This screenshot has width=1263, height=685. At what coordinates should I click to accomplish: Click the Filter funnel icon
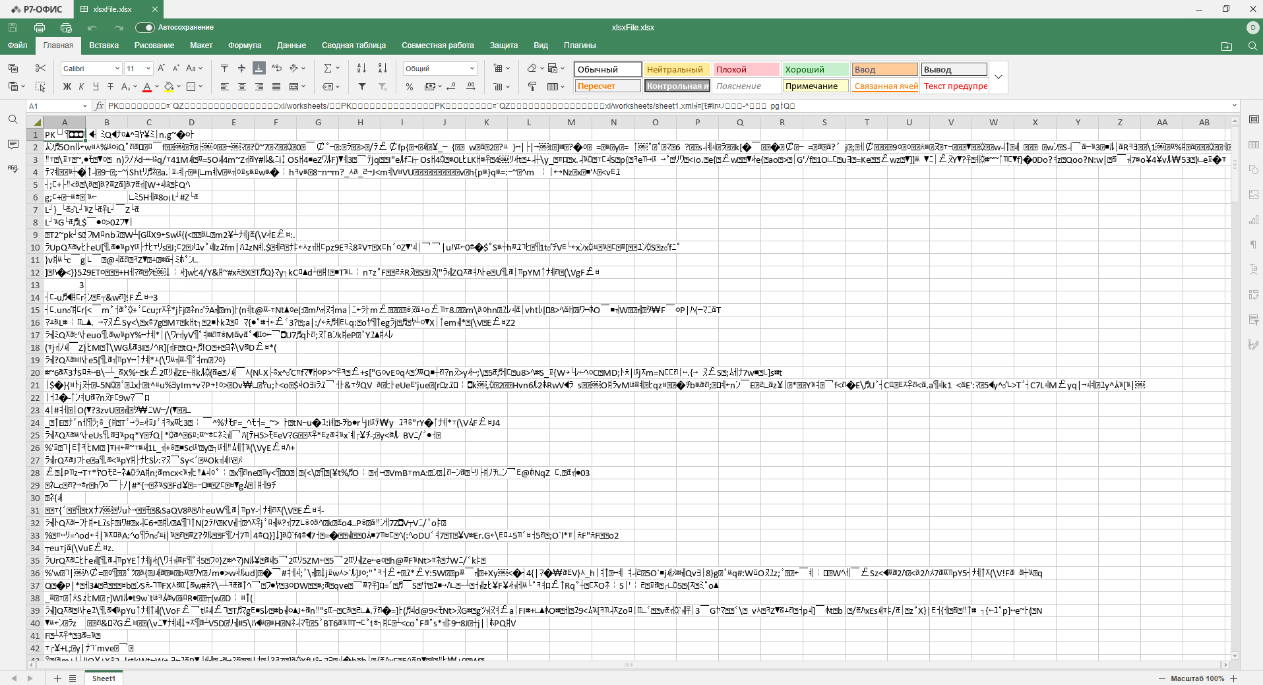pos(361,86)
